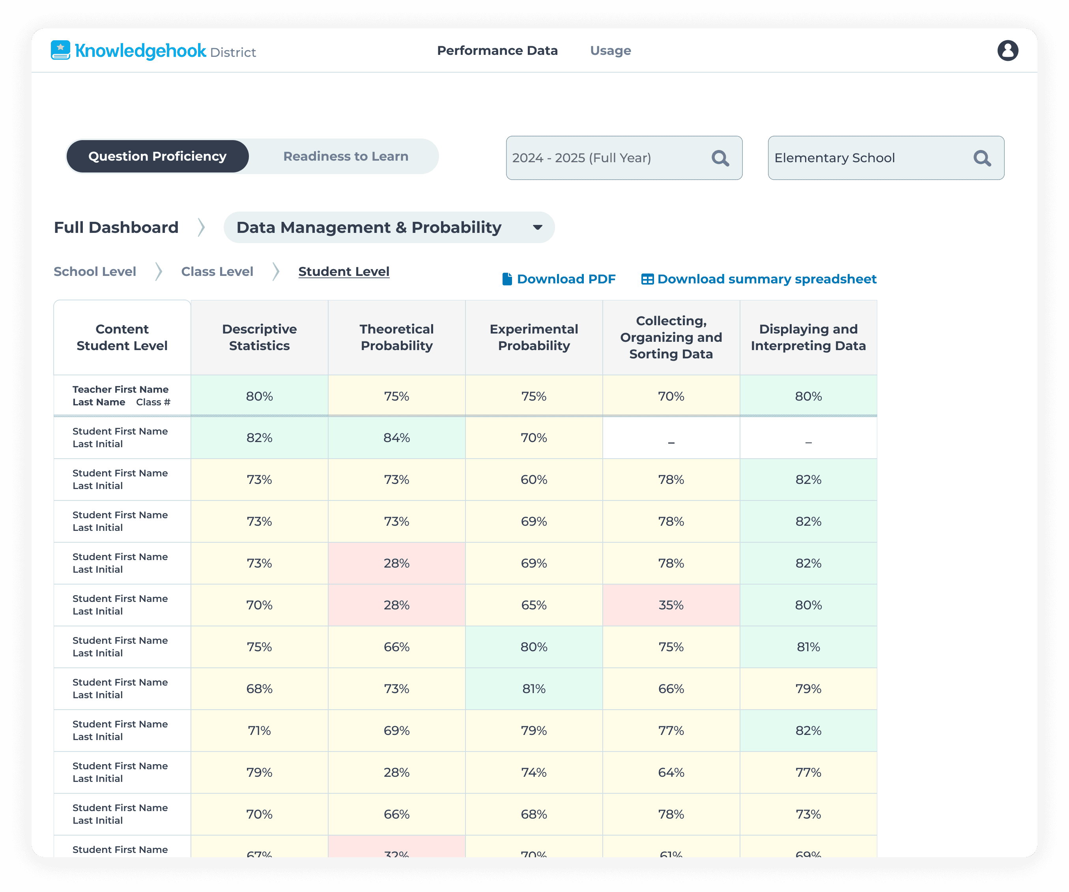Click the red 35% cell

click(671, 605)
